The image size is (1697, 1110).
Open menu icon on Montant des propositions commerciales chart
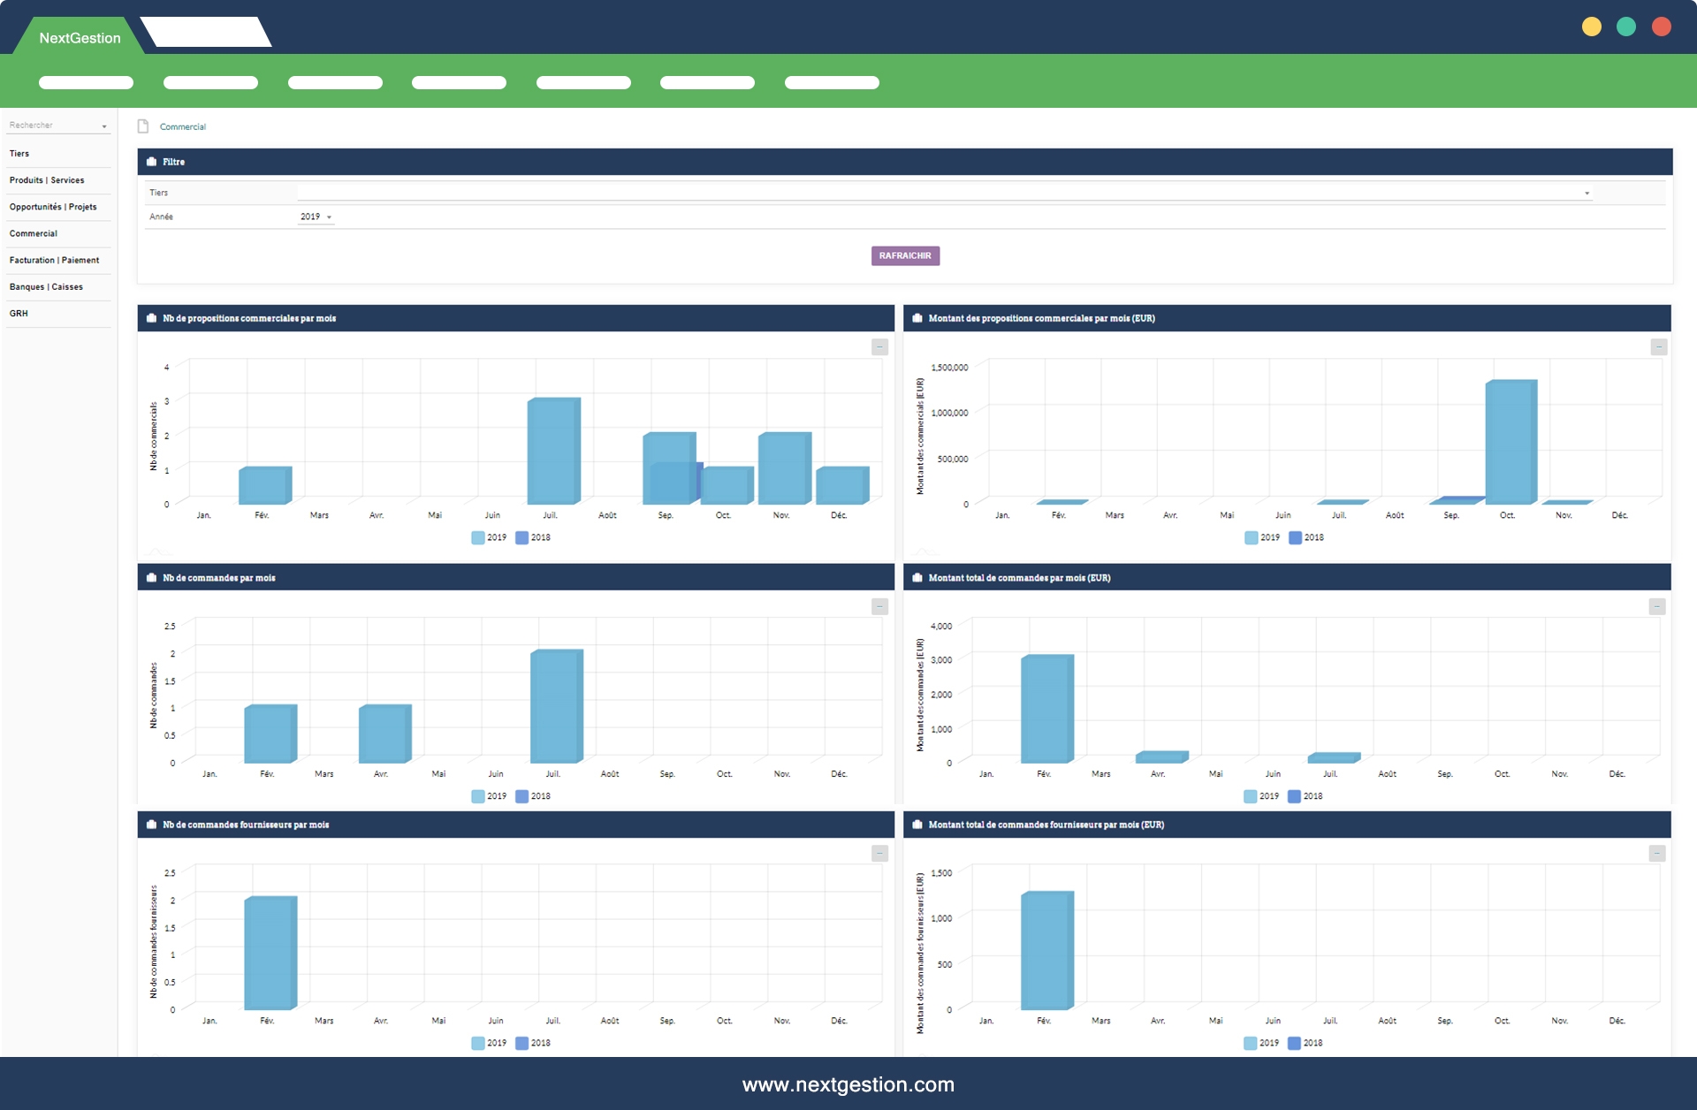1658,347
